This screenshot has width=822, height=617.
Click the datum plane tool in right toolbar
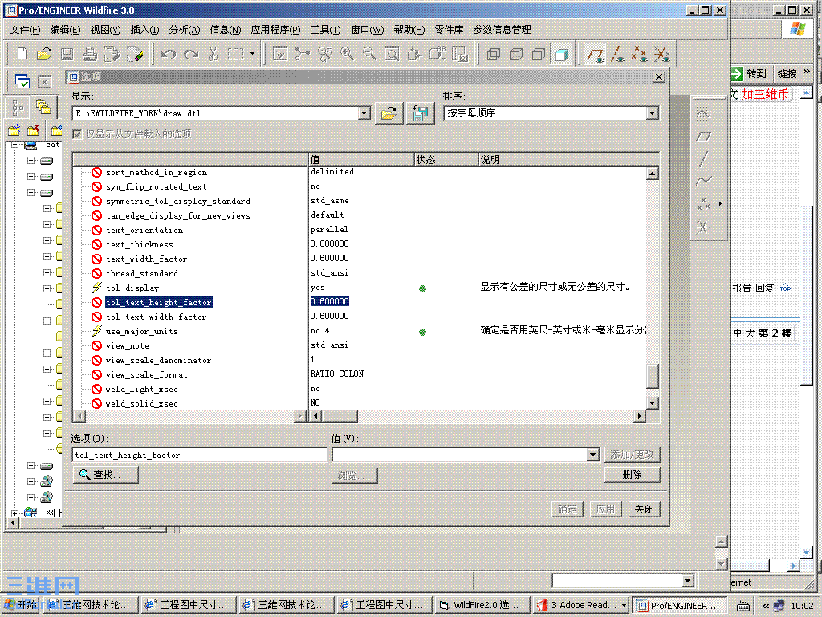click(x=703, y=137)
